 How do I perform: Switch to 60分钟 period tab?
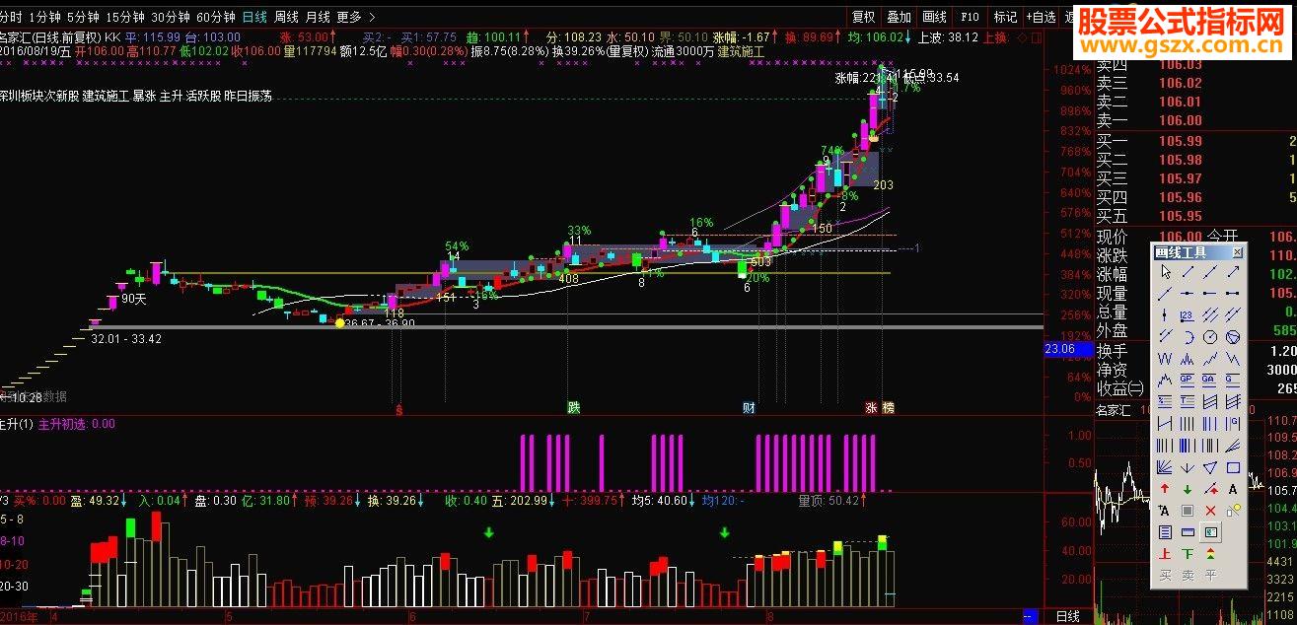point(215,17)
